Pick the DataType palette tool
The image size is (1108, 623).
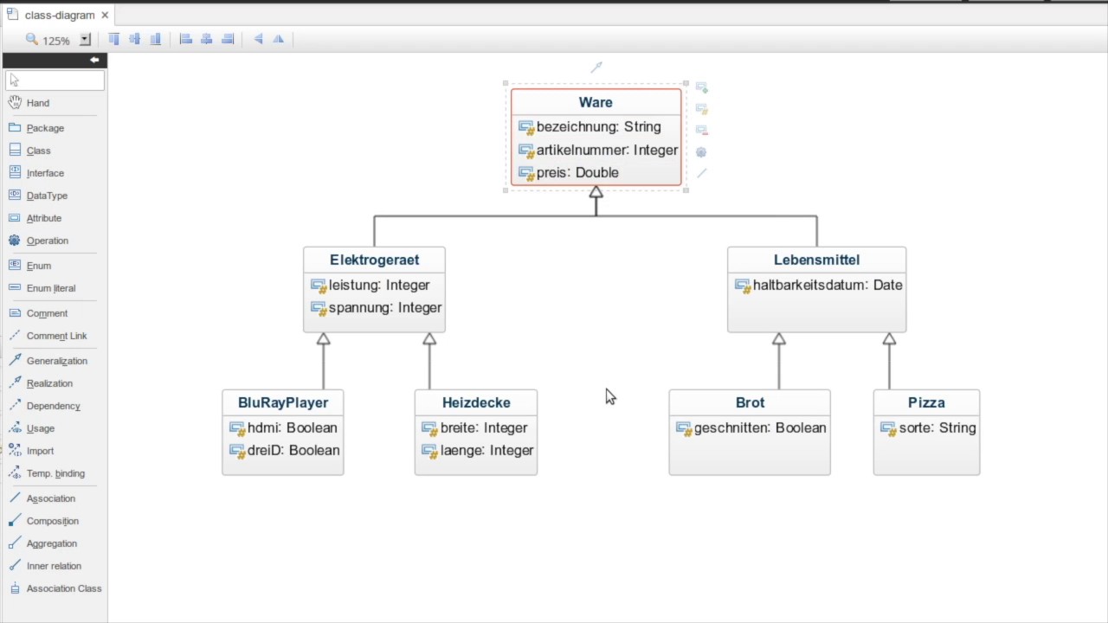point(38,196)
